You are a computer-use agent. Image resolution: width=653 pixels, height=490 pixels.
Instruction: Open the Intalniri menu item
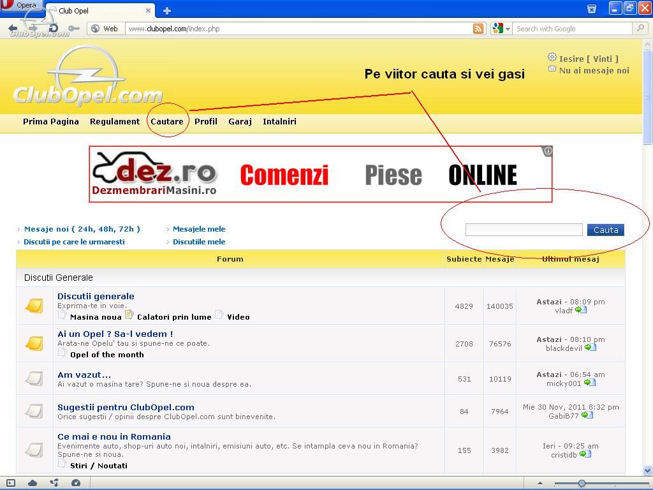(279, 122)
